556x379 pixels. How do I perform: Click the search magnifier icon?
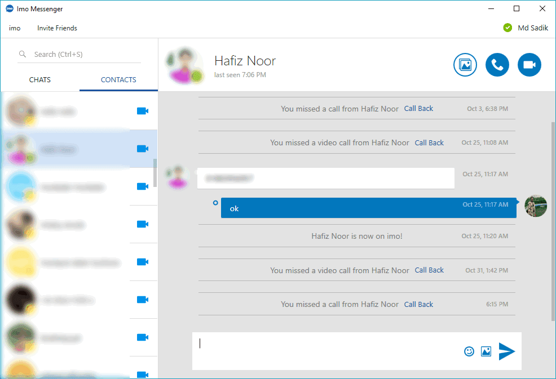point(23,54)
